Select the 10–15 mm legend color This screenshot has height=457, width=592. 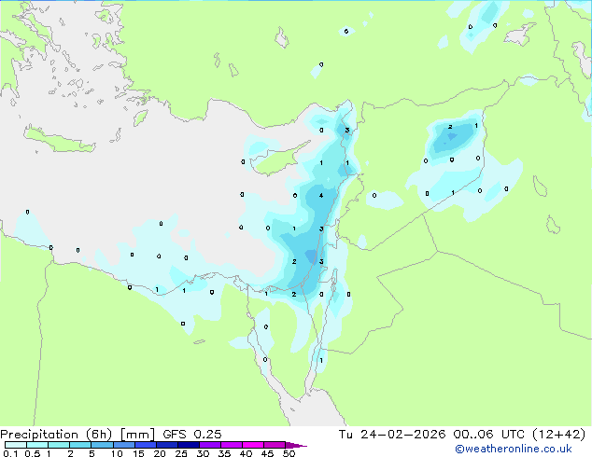[123, 445]
